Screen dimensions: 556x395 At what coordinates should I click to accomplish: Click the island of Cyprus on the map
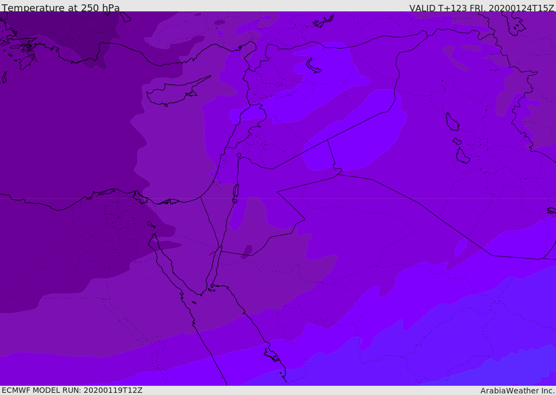point(178,92)
